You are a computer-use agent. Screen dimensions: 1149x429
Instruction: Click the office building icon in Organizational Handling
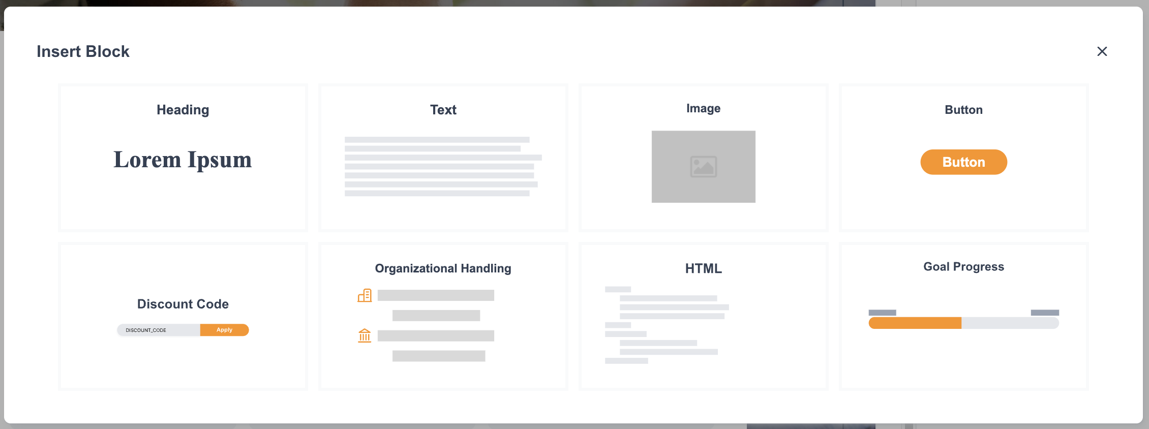click(365, 295)
